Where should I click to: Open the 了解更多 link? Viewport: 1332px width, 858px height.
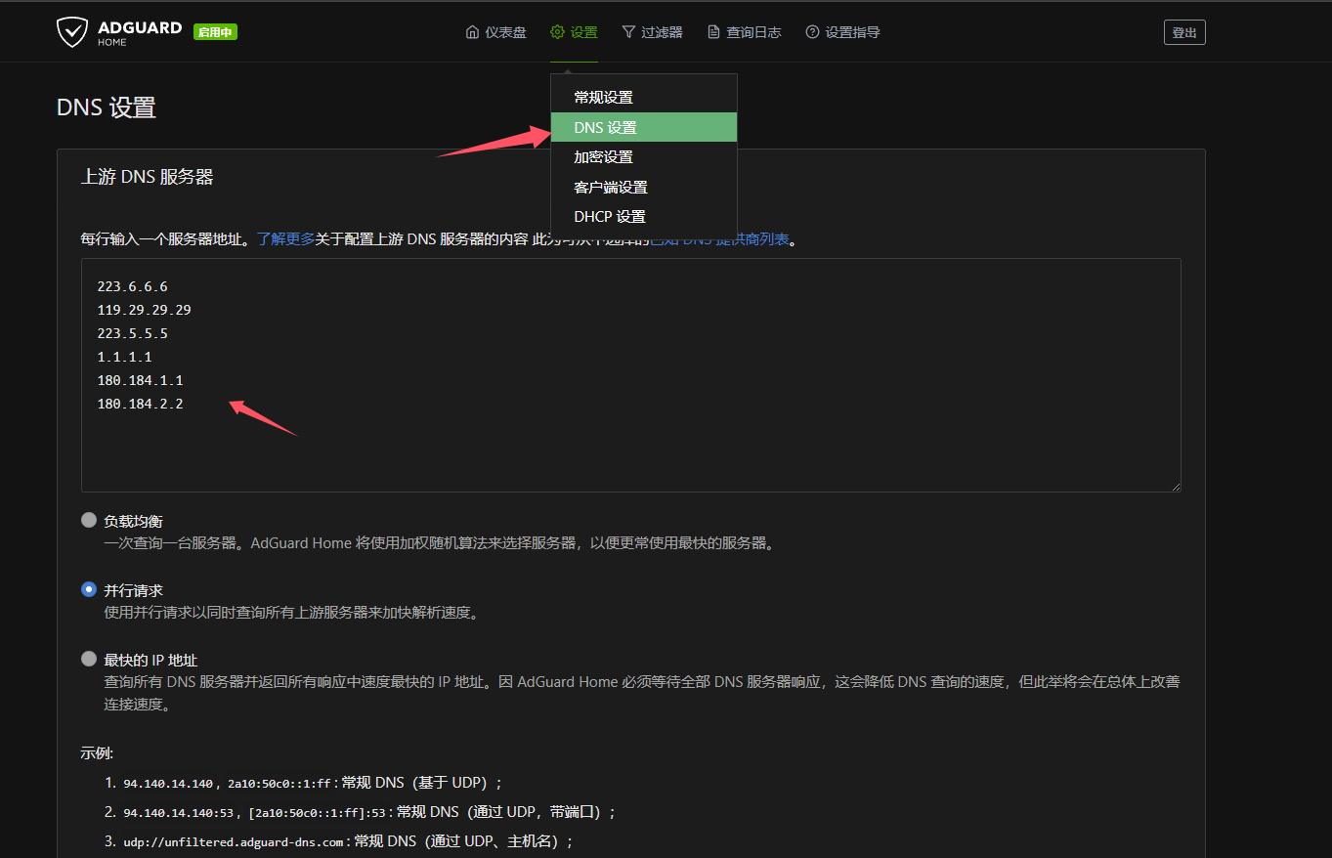(285, 238)
